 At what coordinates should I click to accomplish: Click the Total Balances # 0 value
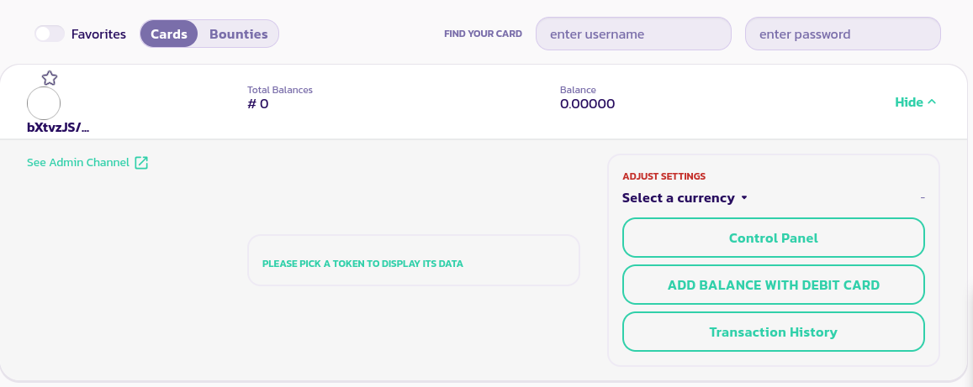tap(258, 104)
